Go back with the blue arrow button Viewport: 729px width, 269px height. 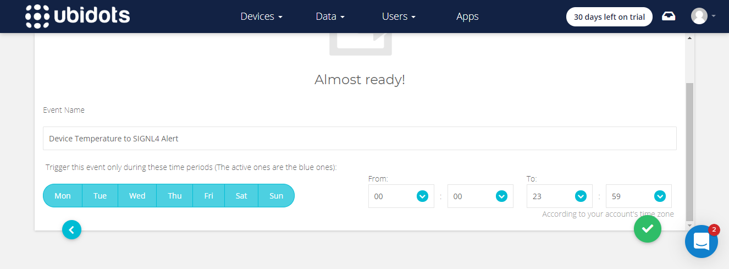pos(72,229)
